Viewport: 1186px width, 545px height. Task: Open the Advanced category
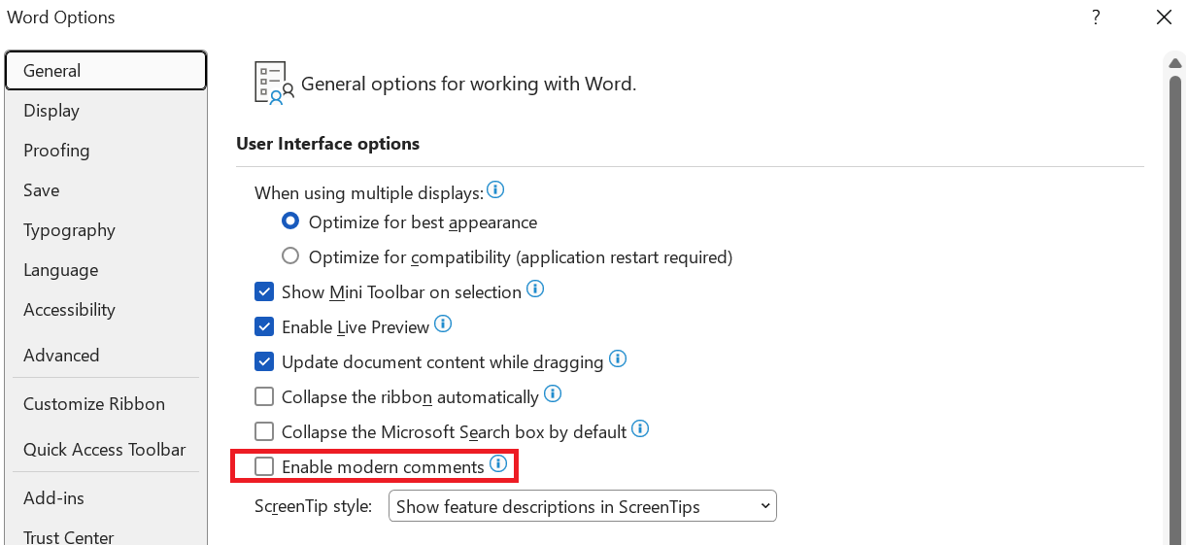click(x=106, y=356)
